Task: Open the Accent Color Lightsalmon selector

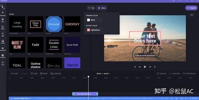Action: click(94, 30)
